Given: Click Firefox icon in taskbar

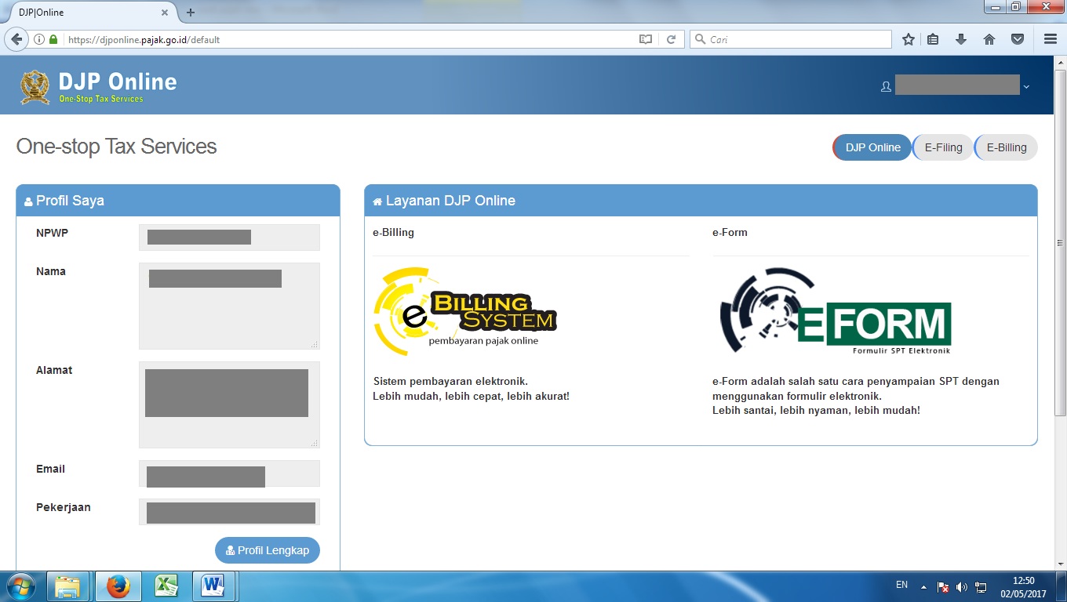Looking at the screenshot, I should click(x=118, y=586).
